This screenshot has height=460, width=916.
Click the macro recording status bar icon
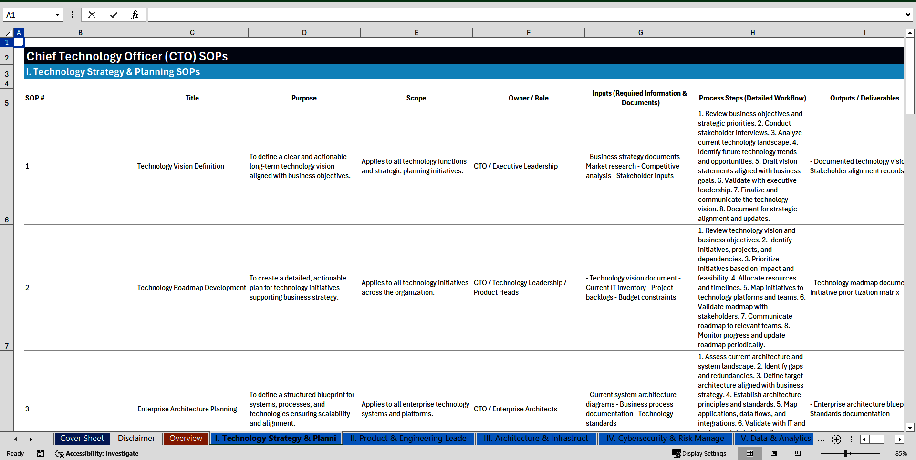pos(41,453)
